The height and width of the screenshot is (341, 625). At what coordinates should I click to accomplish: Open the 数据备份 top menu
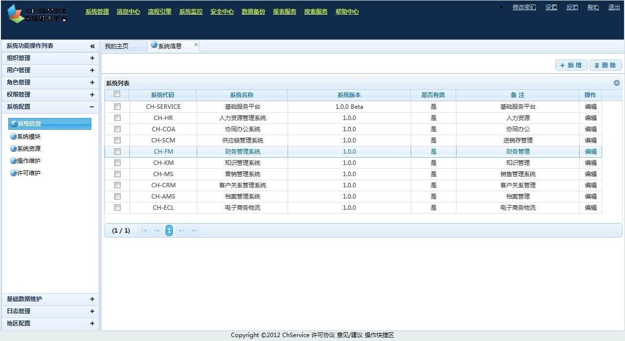[x=253, y=12]
